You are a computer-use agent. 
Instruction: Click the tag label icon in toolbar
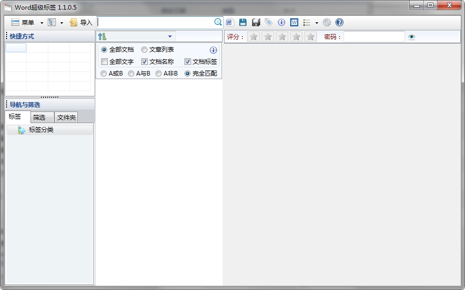pos(268,22)
